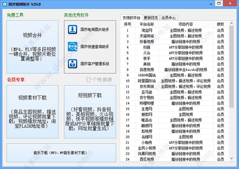Click the platform list scrollbar thumb
239x169 pixels.
(231, 67)
